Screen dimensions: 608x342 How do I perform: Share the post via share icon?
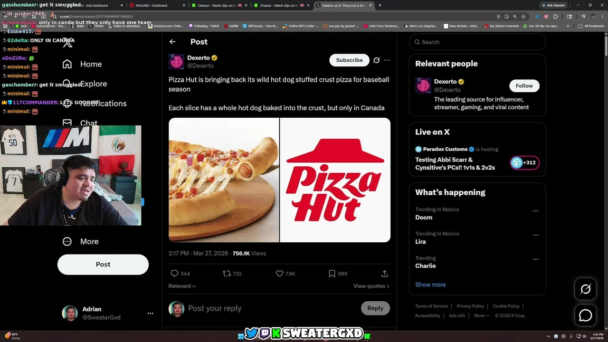tap(385, 274)
